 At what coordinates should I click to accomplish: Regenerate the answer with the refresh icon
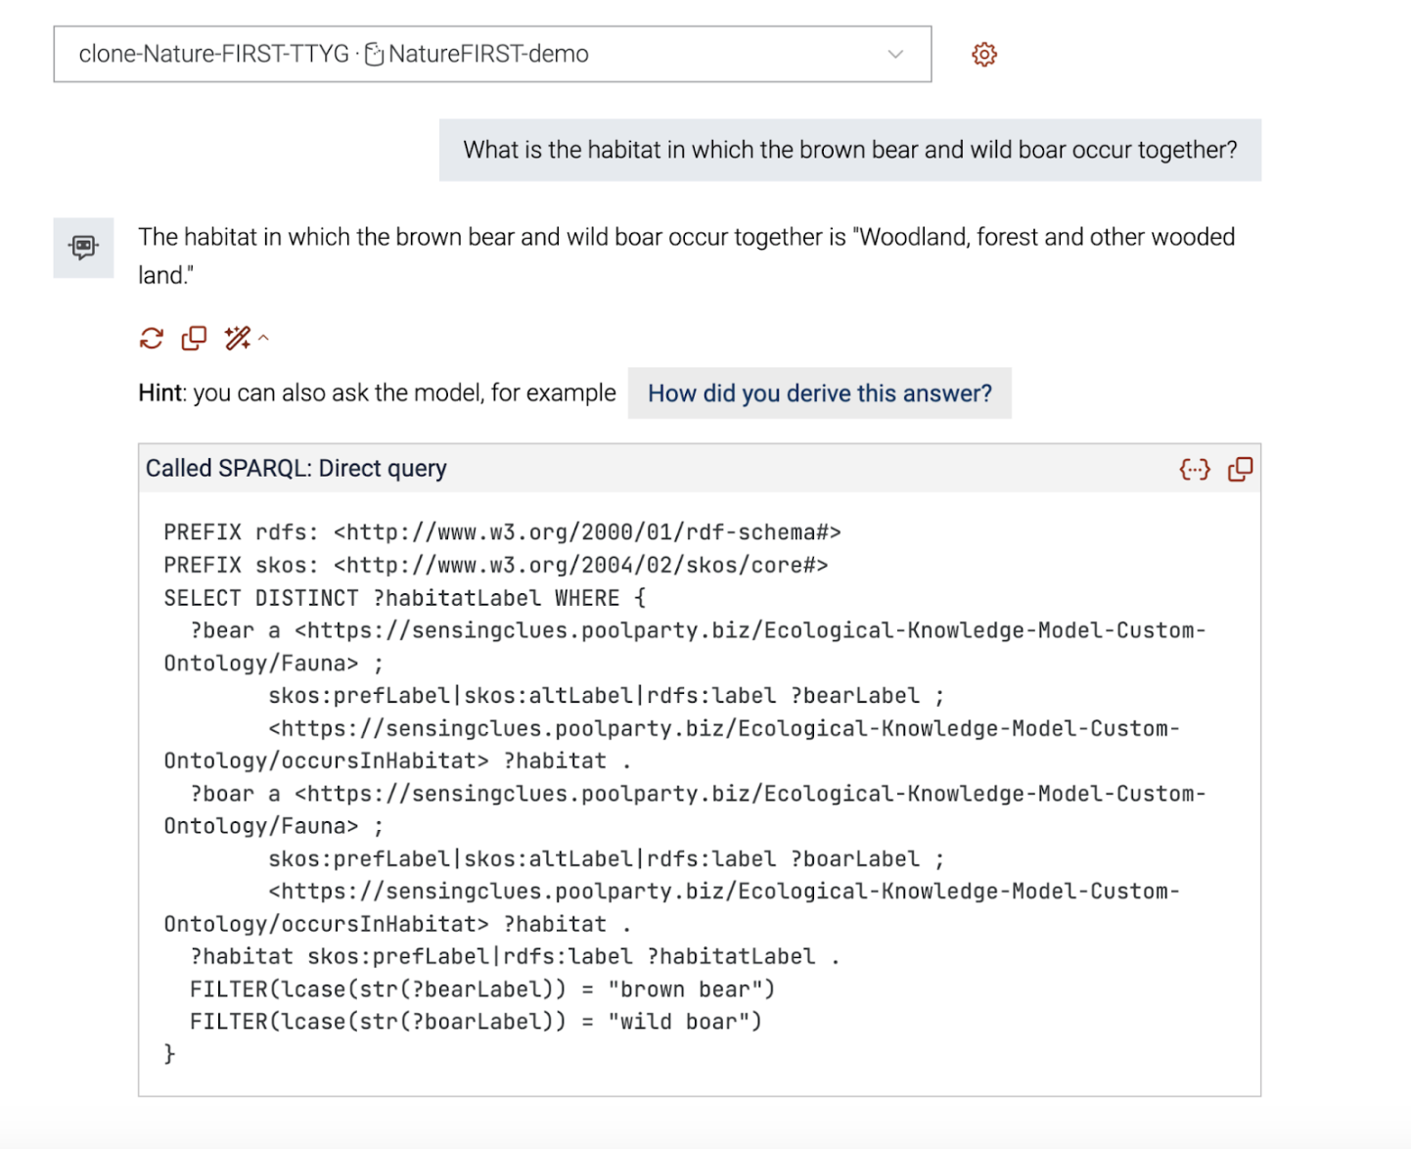152,339
